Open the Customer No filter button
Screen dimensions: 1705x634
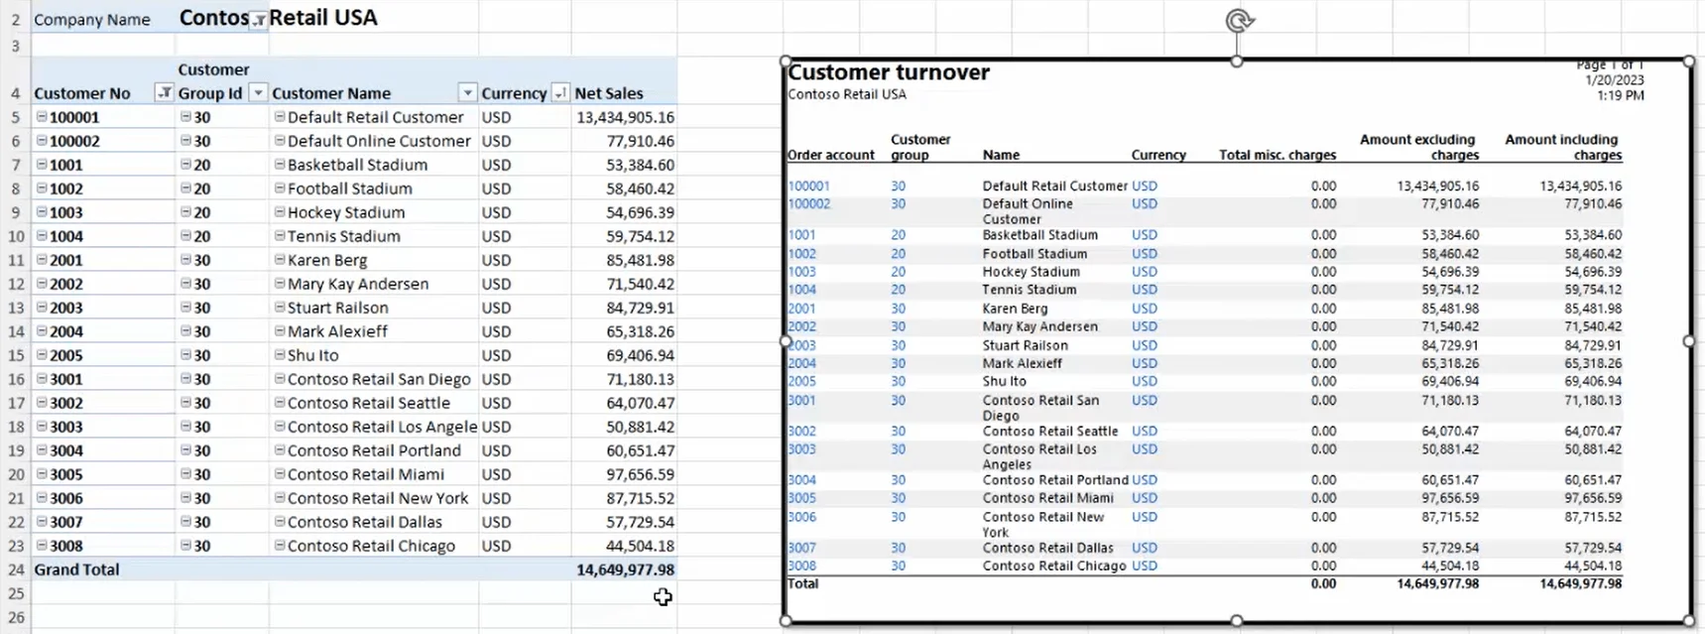click(x=165, y=93)
